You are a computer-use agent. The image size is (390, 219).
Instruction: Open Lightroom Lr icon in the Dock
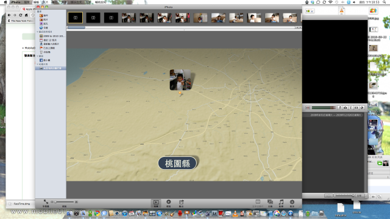[x=214, y=214]
